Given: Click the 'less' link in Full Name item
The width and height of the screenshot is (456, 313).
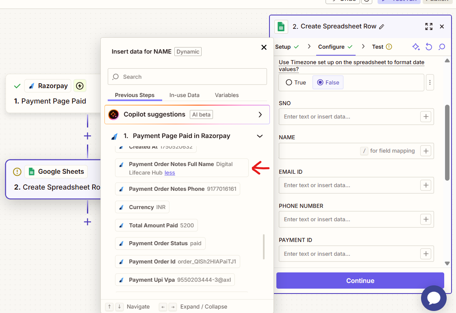Looking at the screenshot, I should click(169, 173).
